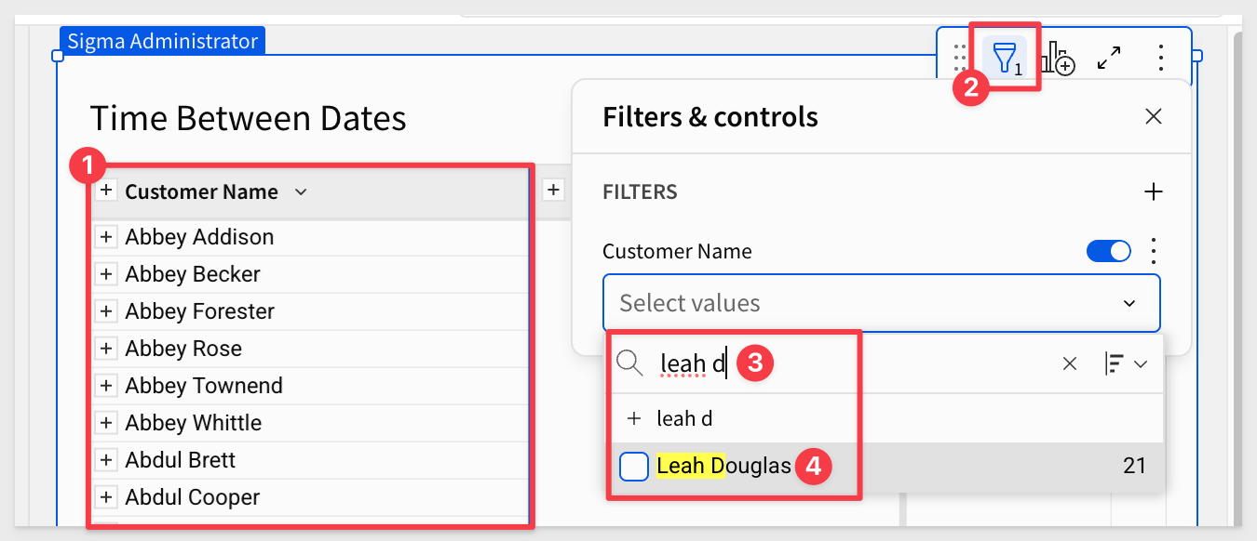Viewport: 1257px width, 541px height.
Task: Click the filter funnel icon
Action: click(x=1004, y=59)
